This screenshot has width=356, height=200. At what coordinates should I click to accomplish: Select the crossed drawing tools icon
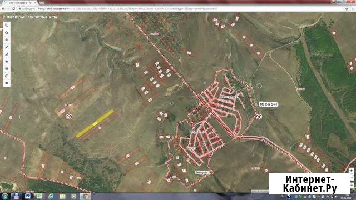[x=7, y=54]
